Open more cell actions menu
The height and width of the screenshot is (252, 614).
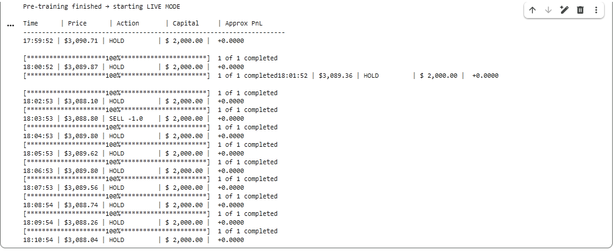click(x=596, y=10)
